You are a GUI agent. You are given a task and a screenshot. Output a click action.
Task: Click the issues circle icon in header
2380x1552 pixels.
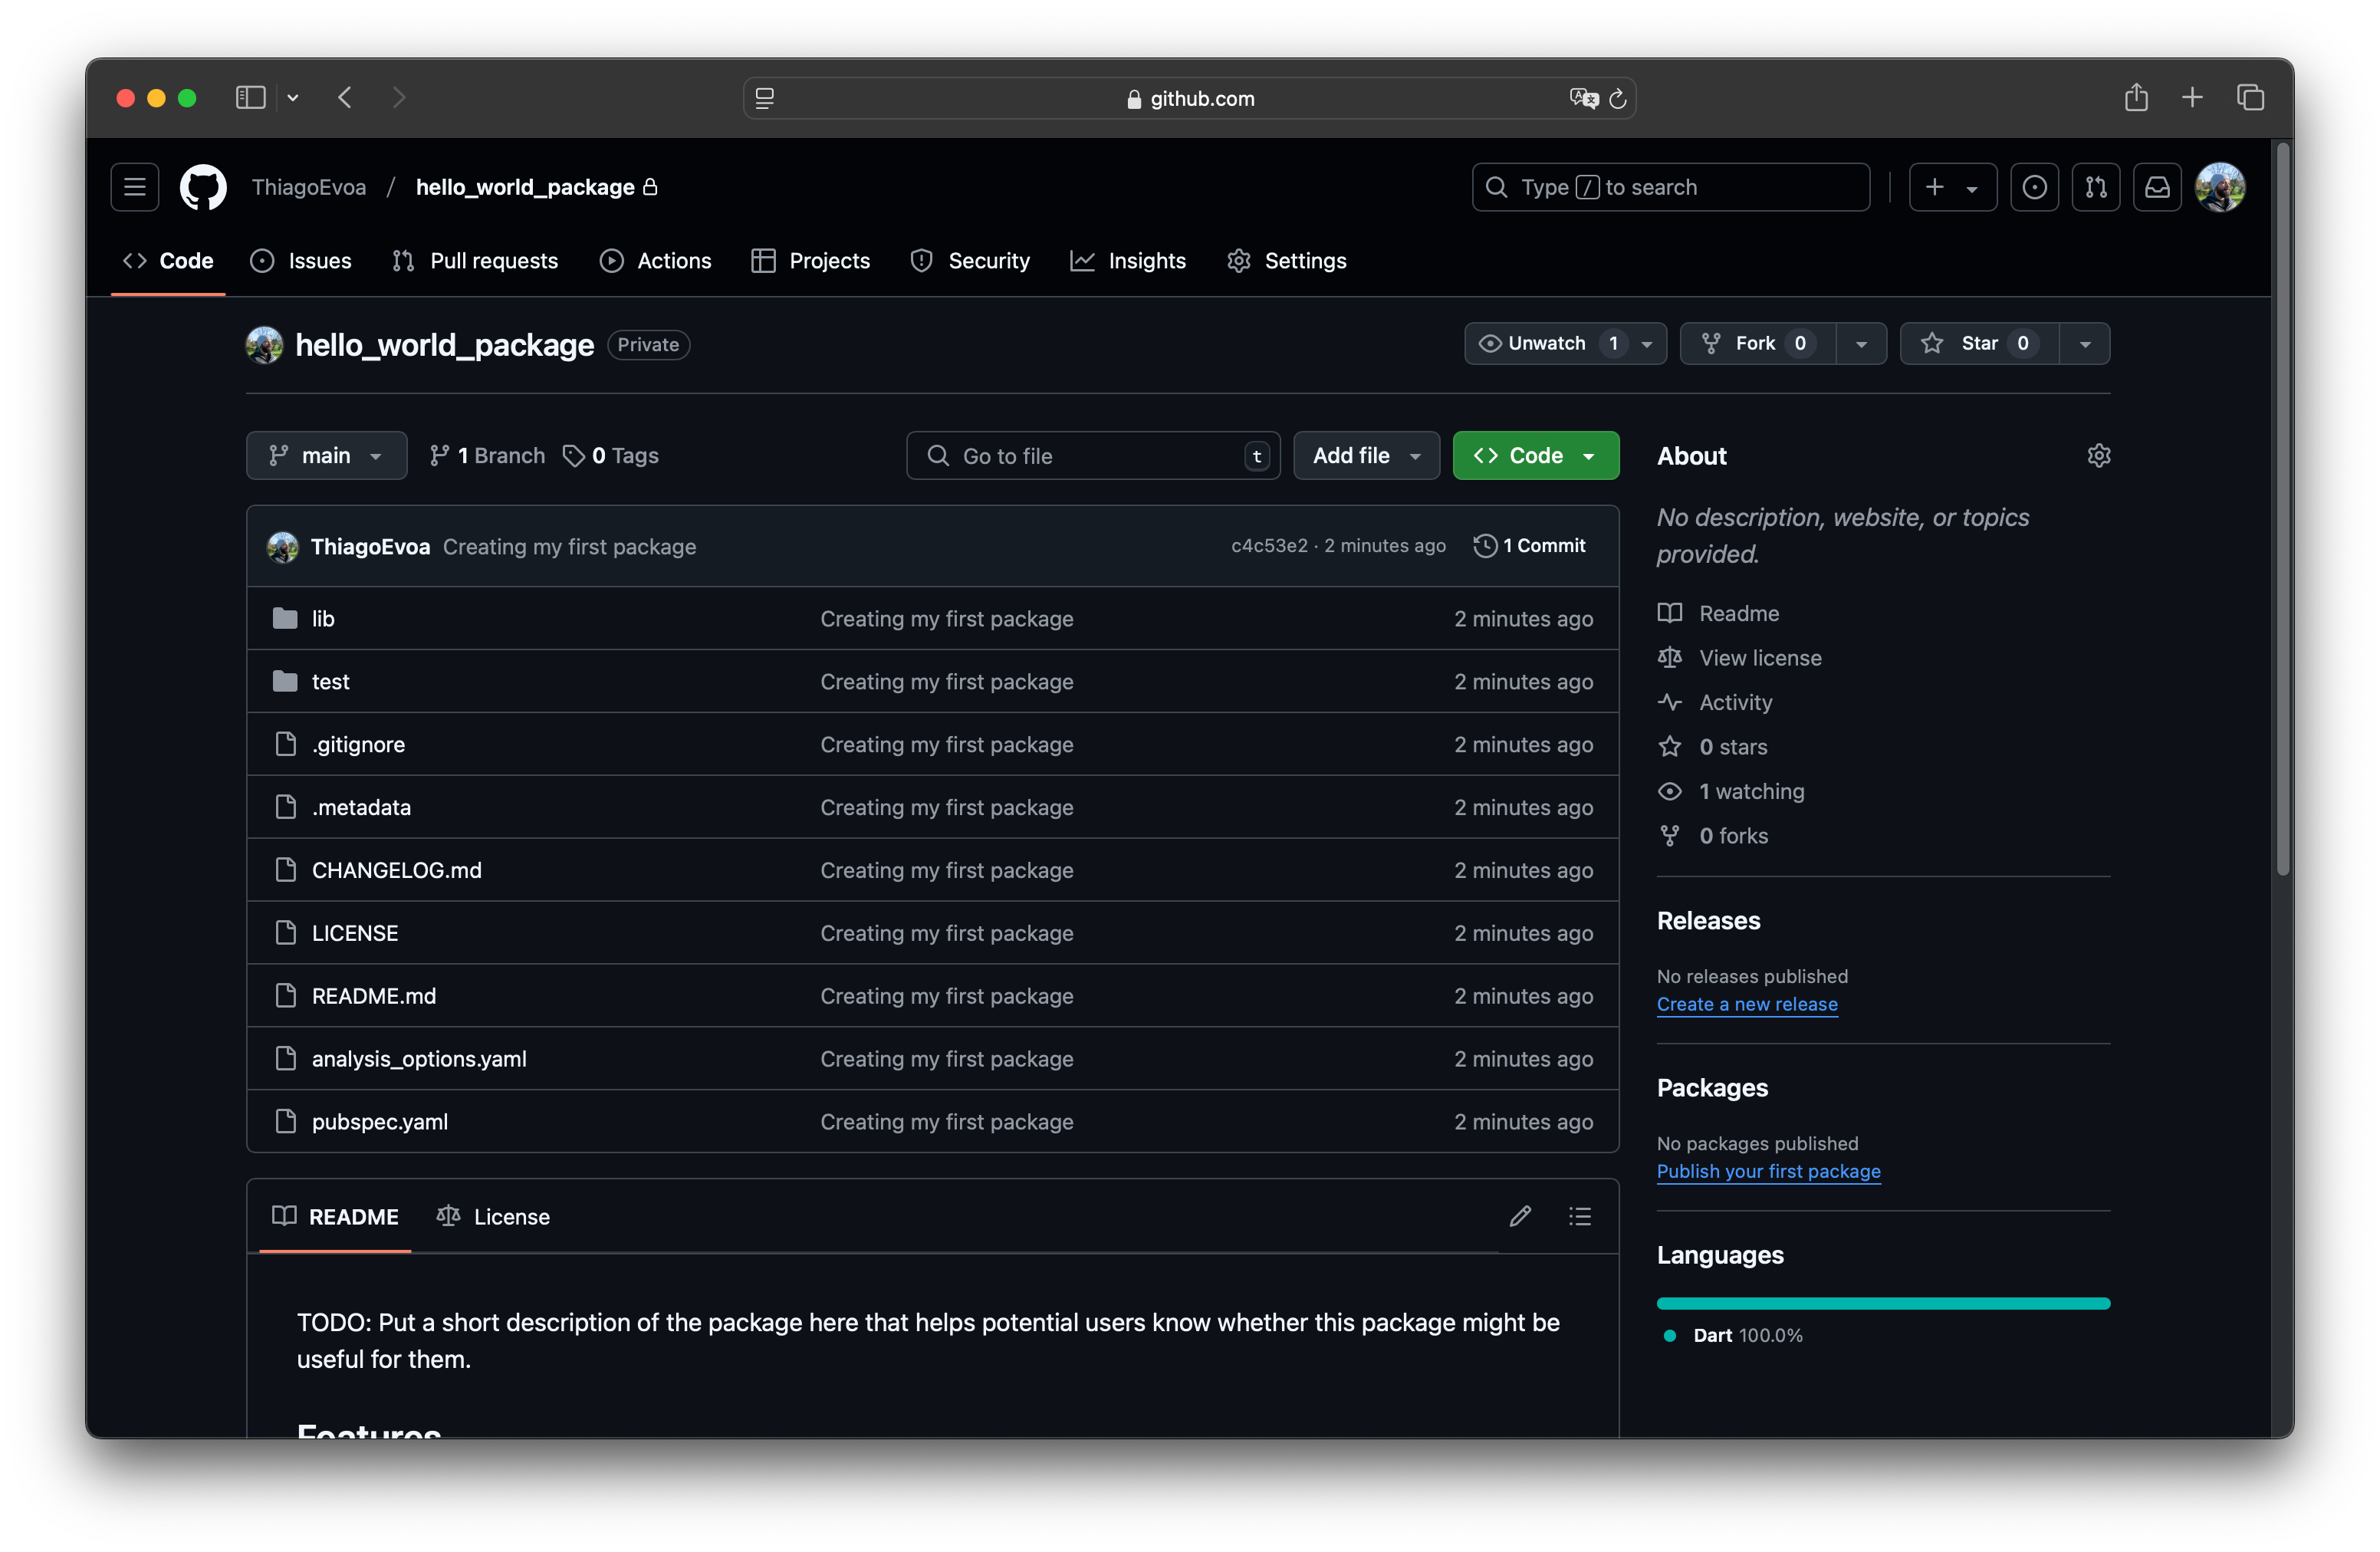(x=2034, y=187)
